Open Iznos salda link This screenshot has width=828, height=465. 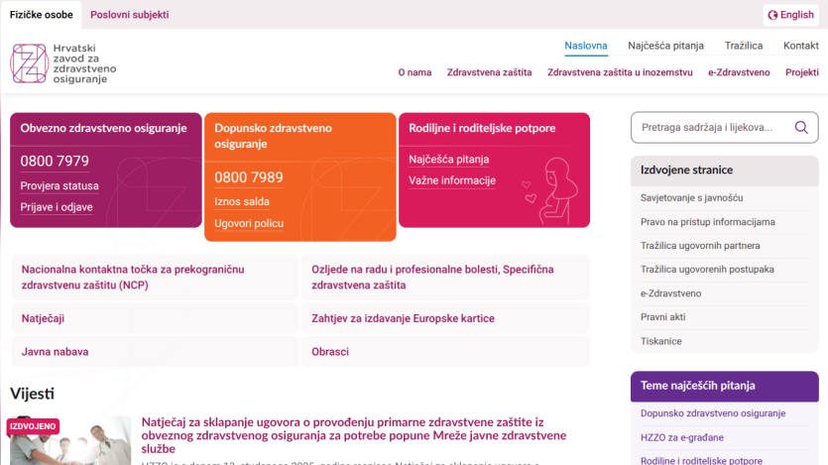click(241, 201)
